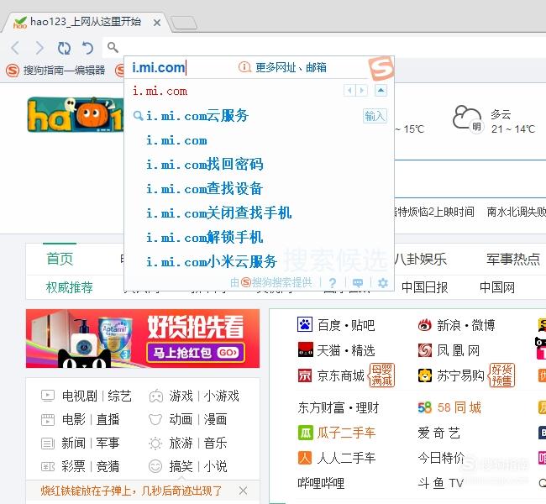
Task: Click the help question mark in IME footer
Action: pyautogui.click(x=333, y=283)
